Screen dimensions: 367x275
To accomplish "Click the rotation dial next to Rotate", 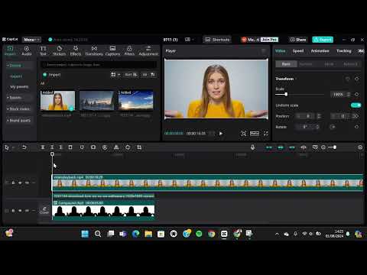I will (x=333, y=127).
